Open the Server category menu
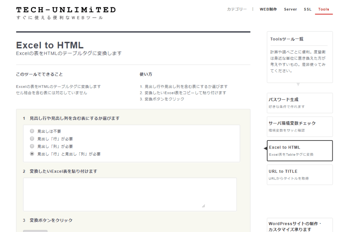 click(290, 9)
